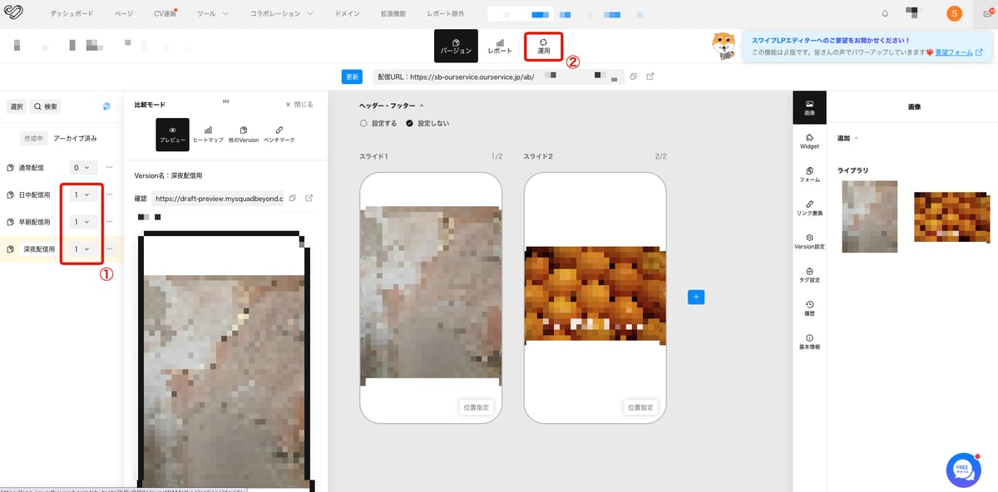Click the notification bell icon

pos(884,14)
